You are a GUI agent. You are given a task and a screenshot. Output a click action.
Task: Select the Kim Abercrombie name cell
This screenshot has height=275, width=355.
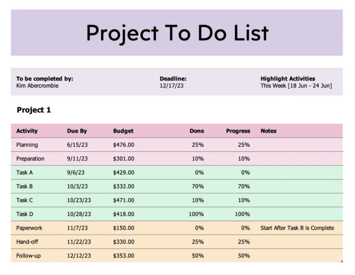pos(37,86)
